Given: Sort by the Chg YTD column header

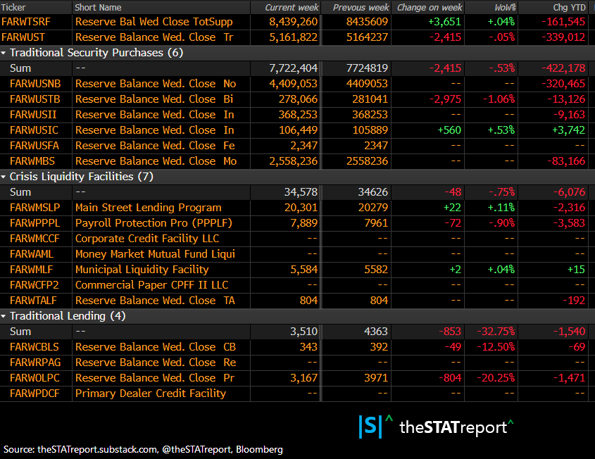Looking at the screenshot, I should click(569, 7).
